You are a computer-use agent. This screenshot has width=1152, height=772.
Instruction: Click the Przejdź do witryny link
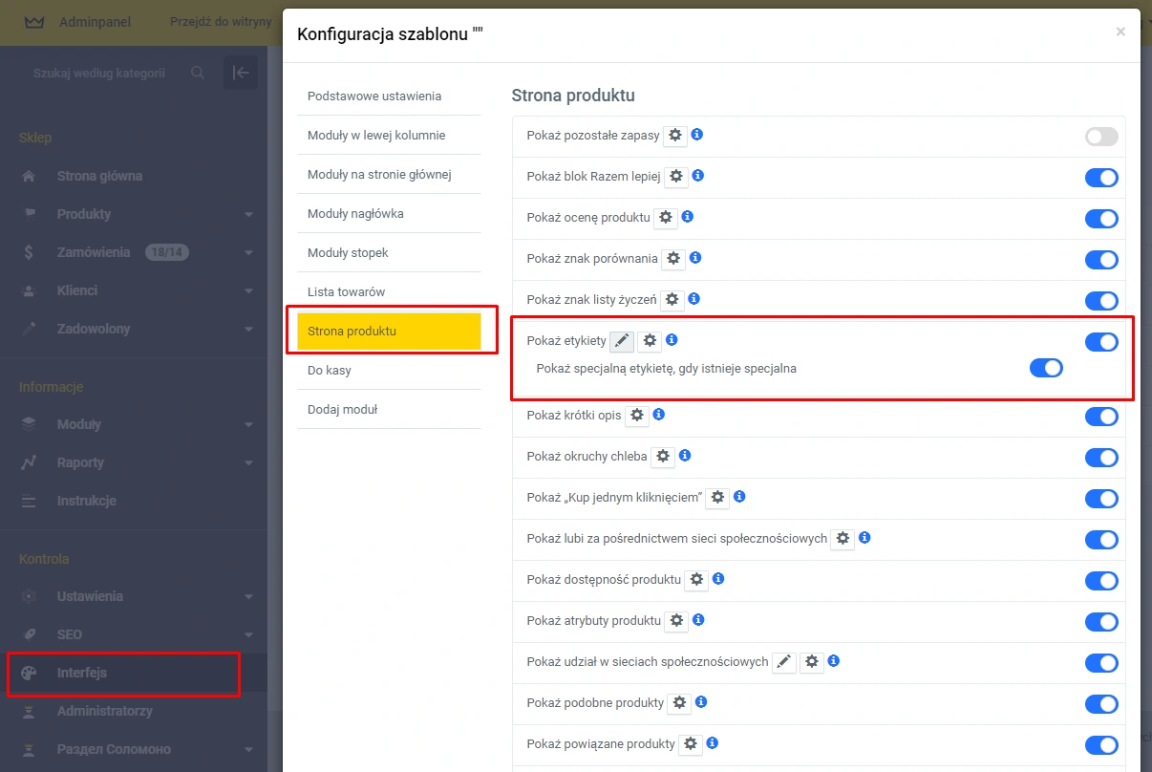click(x=221, y=22)
